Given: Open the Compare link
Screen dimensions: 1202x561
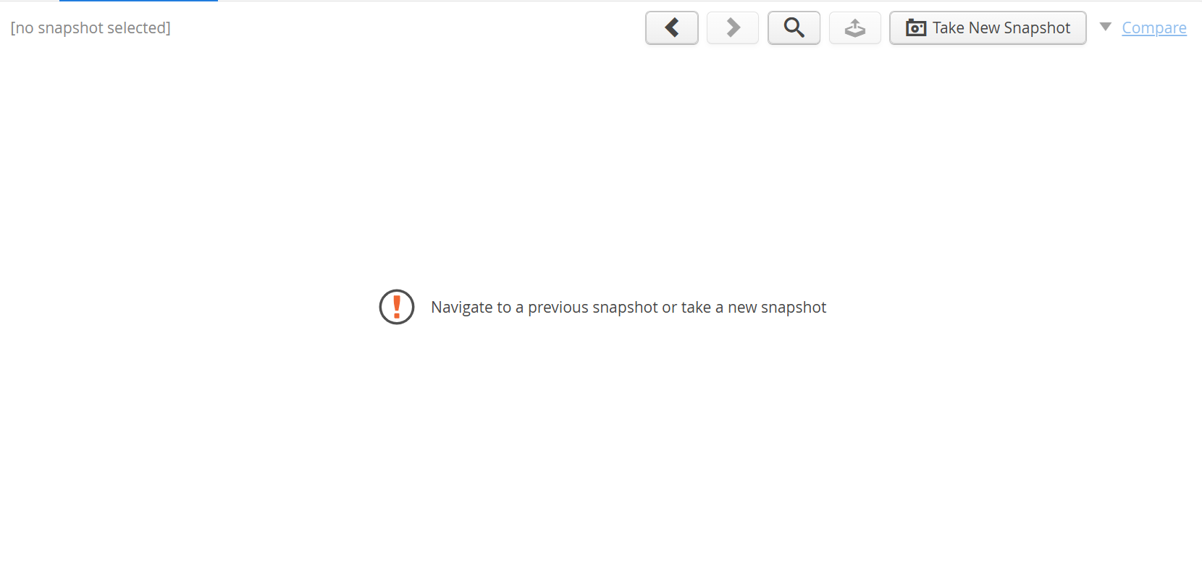Looking at the screenshot, I should tap(1154, 28).
